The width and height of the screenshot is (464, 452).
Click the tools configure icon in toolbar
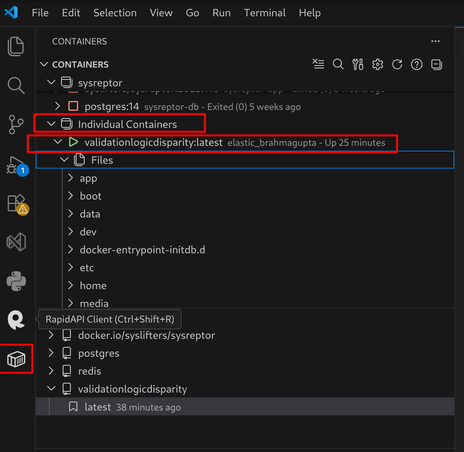(358, 64)
